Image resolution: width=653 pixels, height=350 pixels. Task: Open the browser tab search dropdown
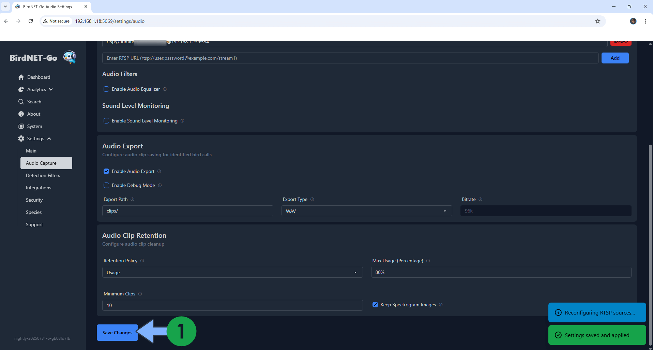point(5,6)
